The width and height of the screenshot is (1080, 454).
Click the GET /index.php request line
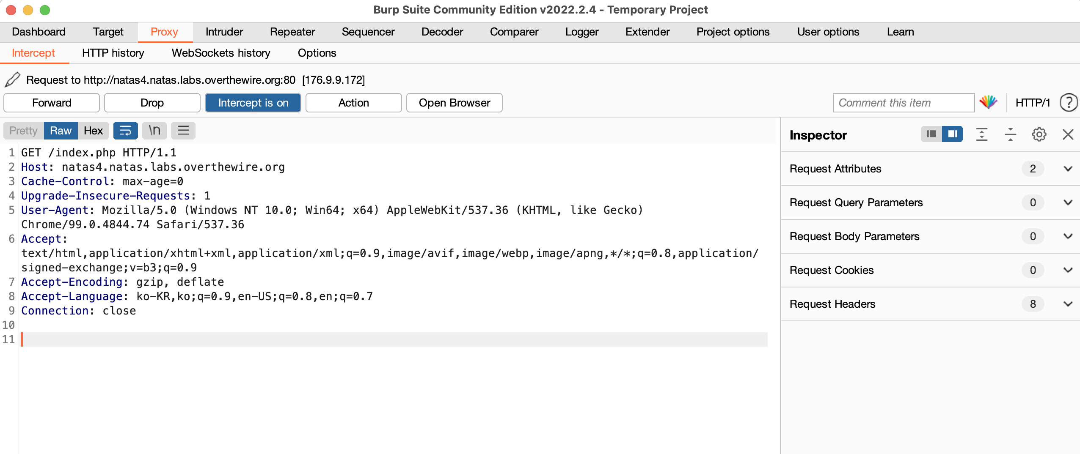99,153
